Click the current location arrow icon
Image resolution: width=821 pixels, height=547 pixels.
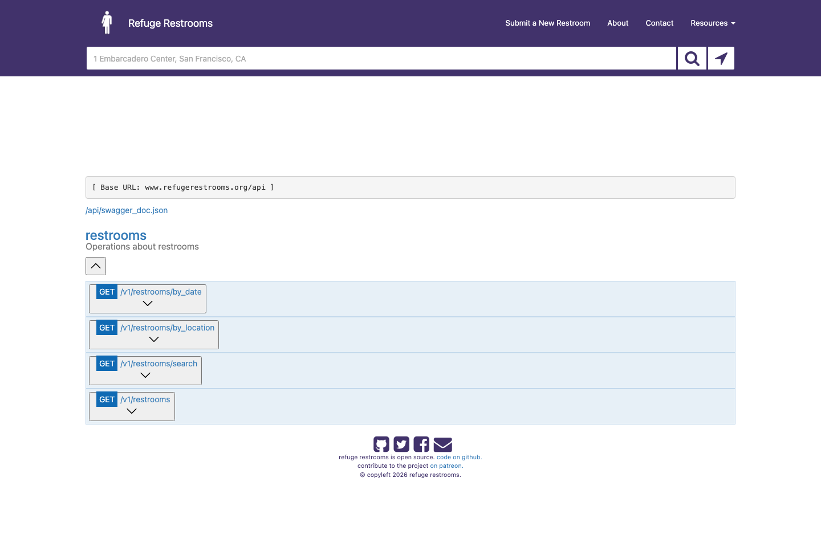coord(721,59)
